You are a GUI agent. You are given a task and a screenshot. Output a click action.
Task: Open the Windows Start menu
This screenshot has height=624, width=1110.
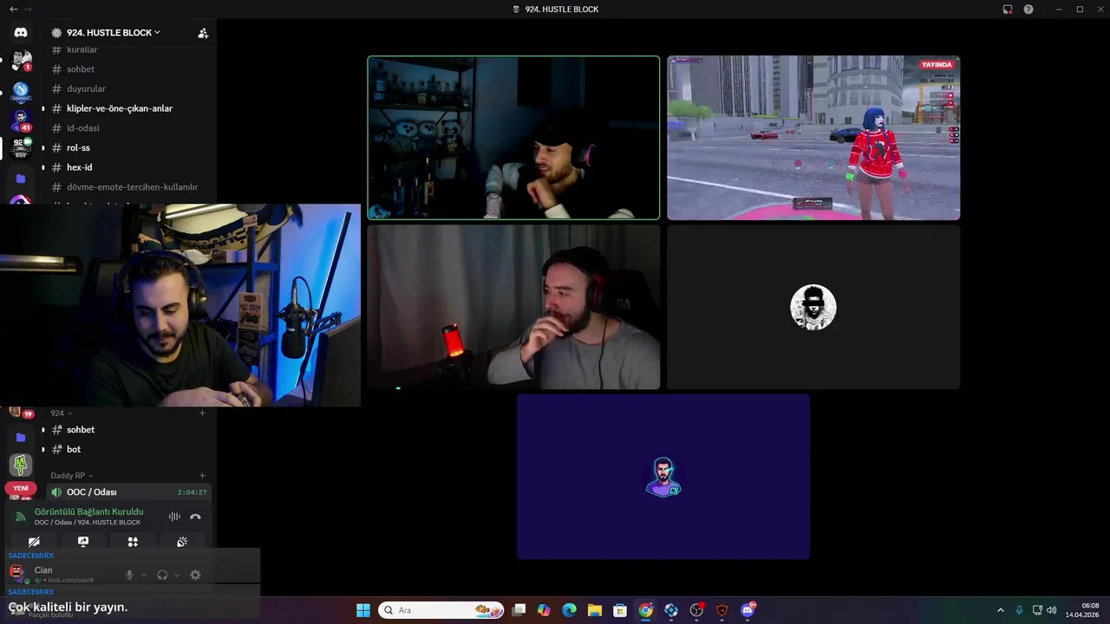coord(363,610)
